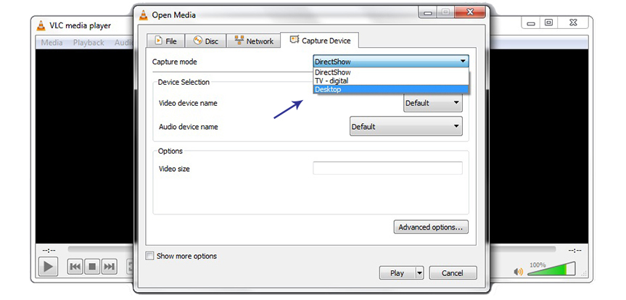
Task: Close the VLC media player window
Action: tap(573, 22)
